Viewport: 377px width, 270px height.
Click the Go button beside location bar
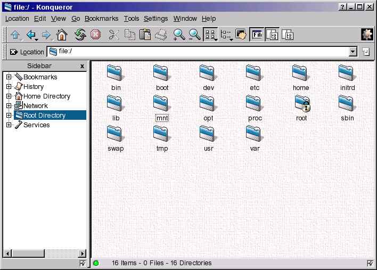(x=366, y=52)
